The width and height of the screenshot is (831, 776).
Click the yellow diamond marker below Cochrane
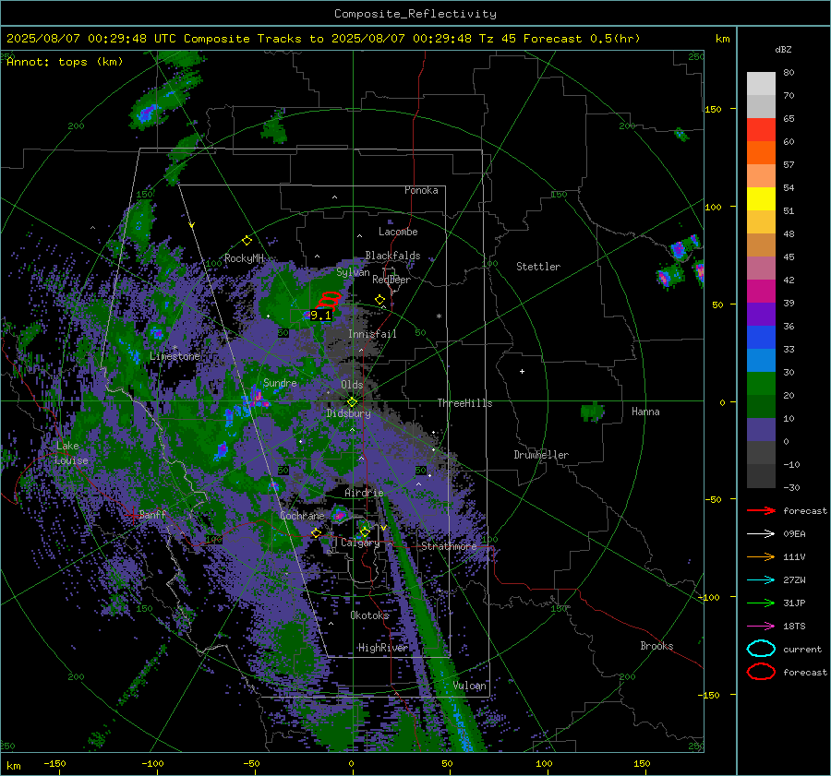click(316, 532)
